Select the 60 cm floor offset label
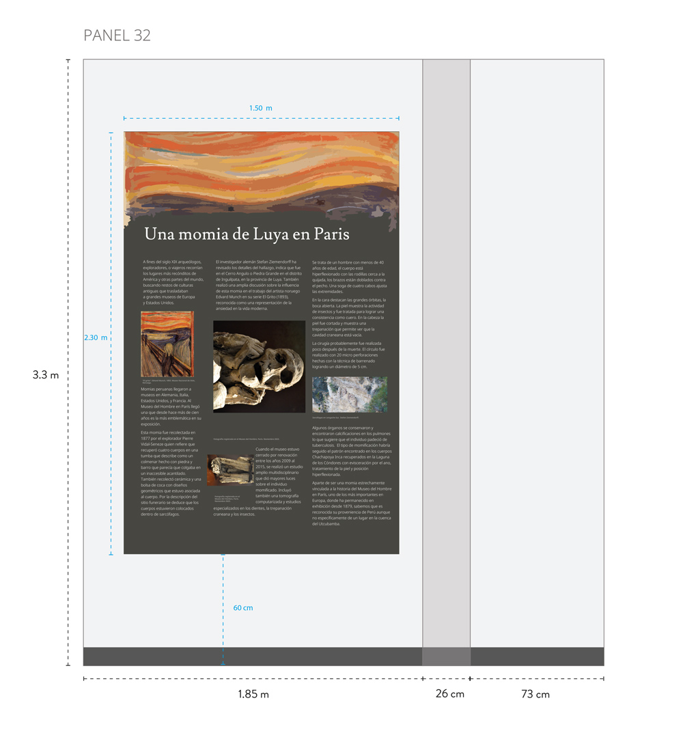This screenshot has width=683, height=735. tap(242, 608)
